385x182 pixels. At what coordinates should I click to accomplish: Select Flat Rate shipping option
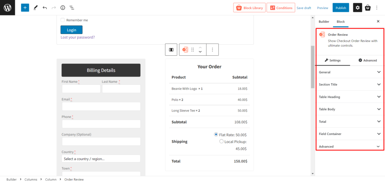coord(216,135)
